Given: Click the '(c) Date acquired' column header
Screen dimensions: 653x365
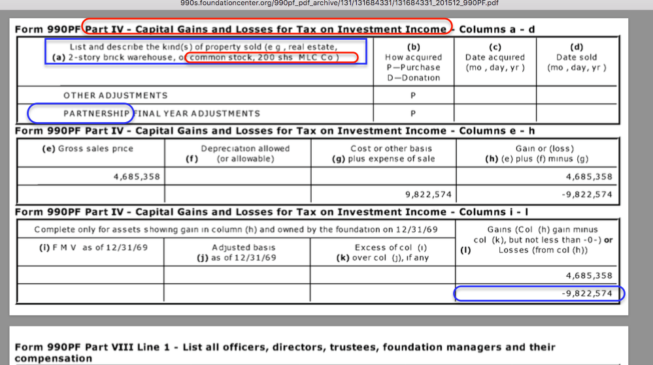Looking at the screenshot, I should click(x=494, y=57).
